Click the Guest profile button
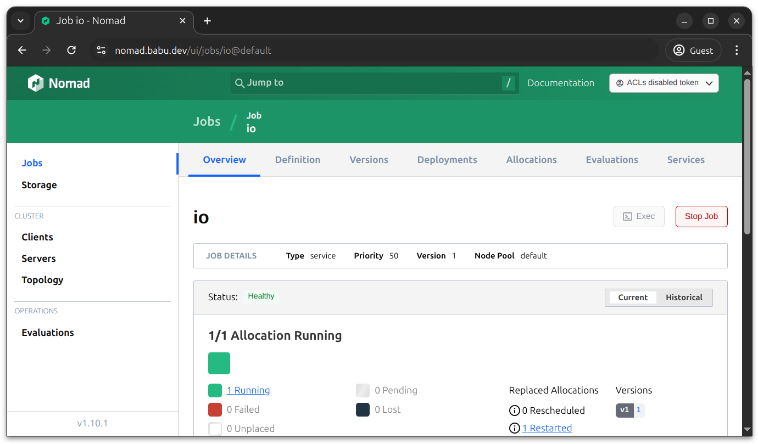 tap(693, 50)
